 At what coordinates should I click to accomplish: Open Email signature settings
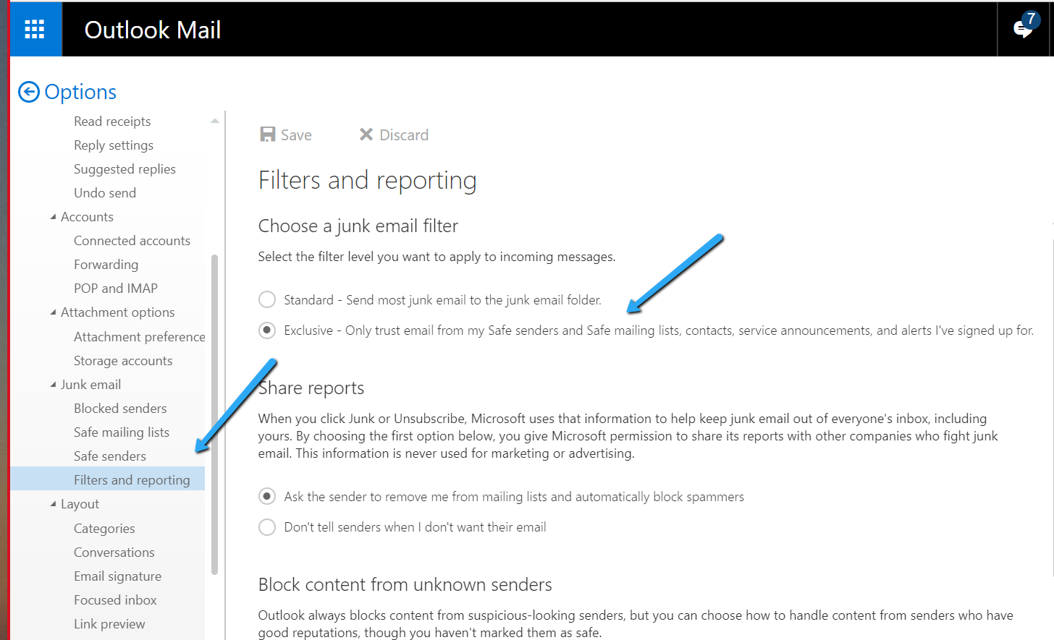117,576
